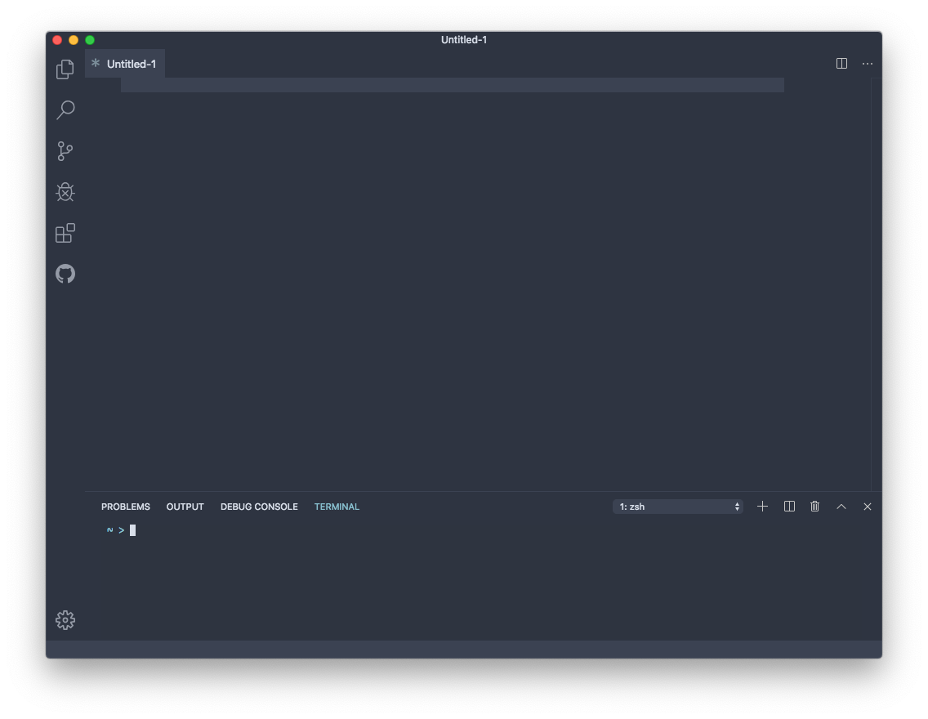
Task: Split the terminal pane
Action: (x=789, y=506)
